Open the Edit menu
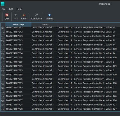The height and width of the screenshot is (116, 120). click(x=11, y=9)
